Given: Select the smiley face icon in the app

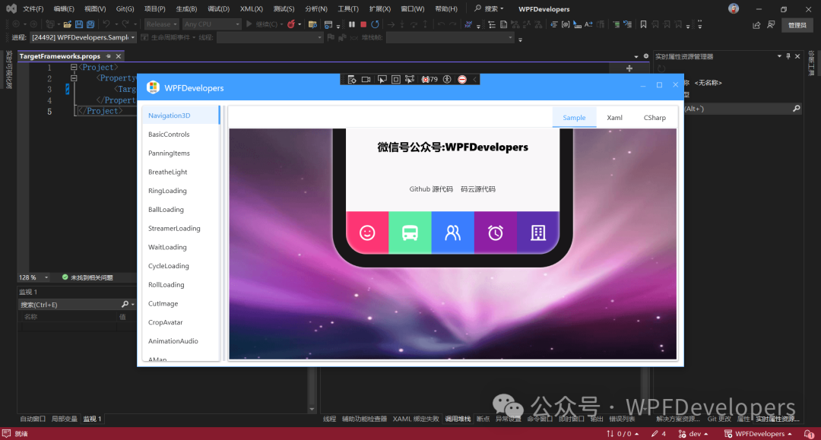Looking at the screenshot, I should click(367, 233).
